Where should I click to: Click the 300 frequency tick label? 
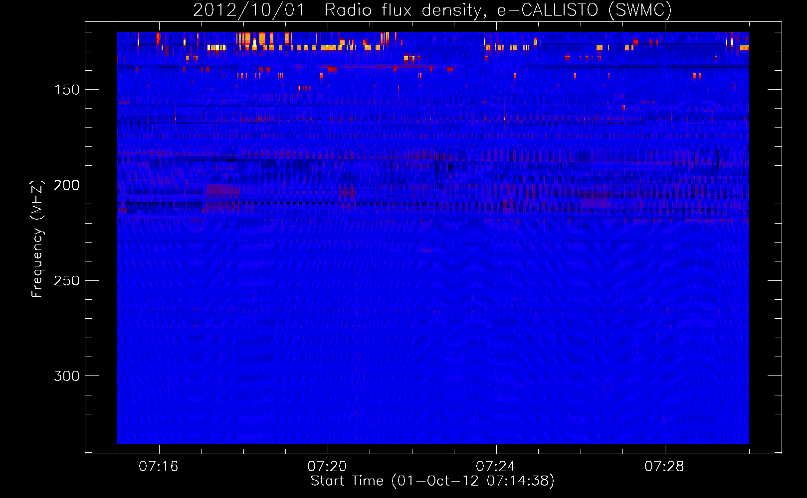(x=67, y=376)
